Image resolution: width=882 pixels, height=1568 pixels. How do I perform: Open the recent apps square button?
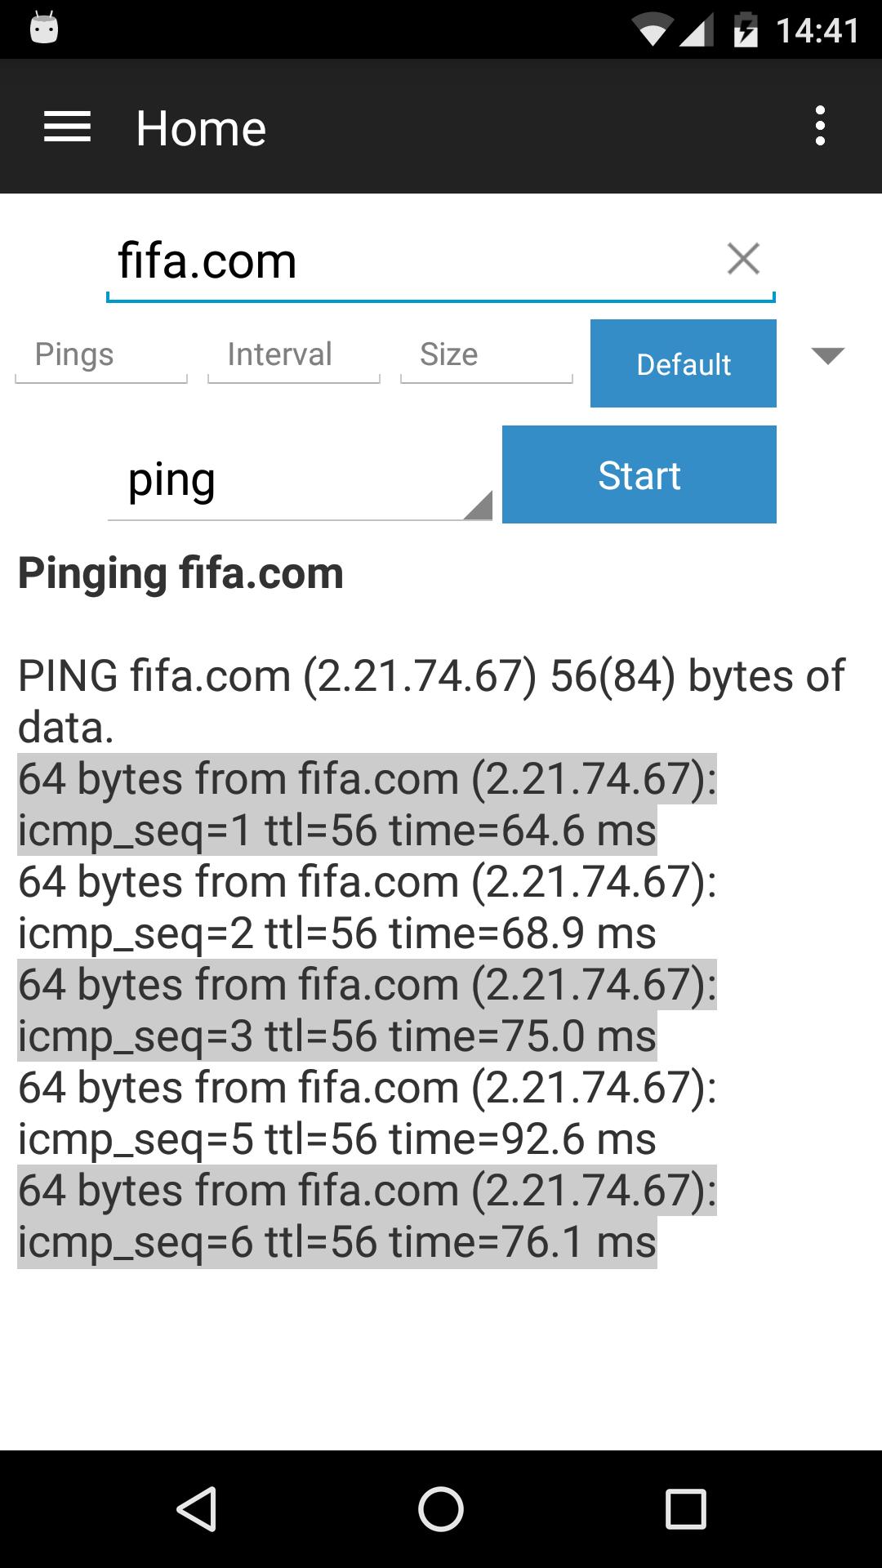point(685,1508)
